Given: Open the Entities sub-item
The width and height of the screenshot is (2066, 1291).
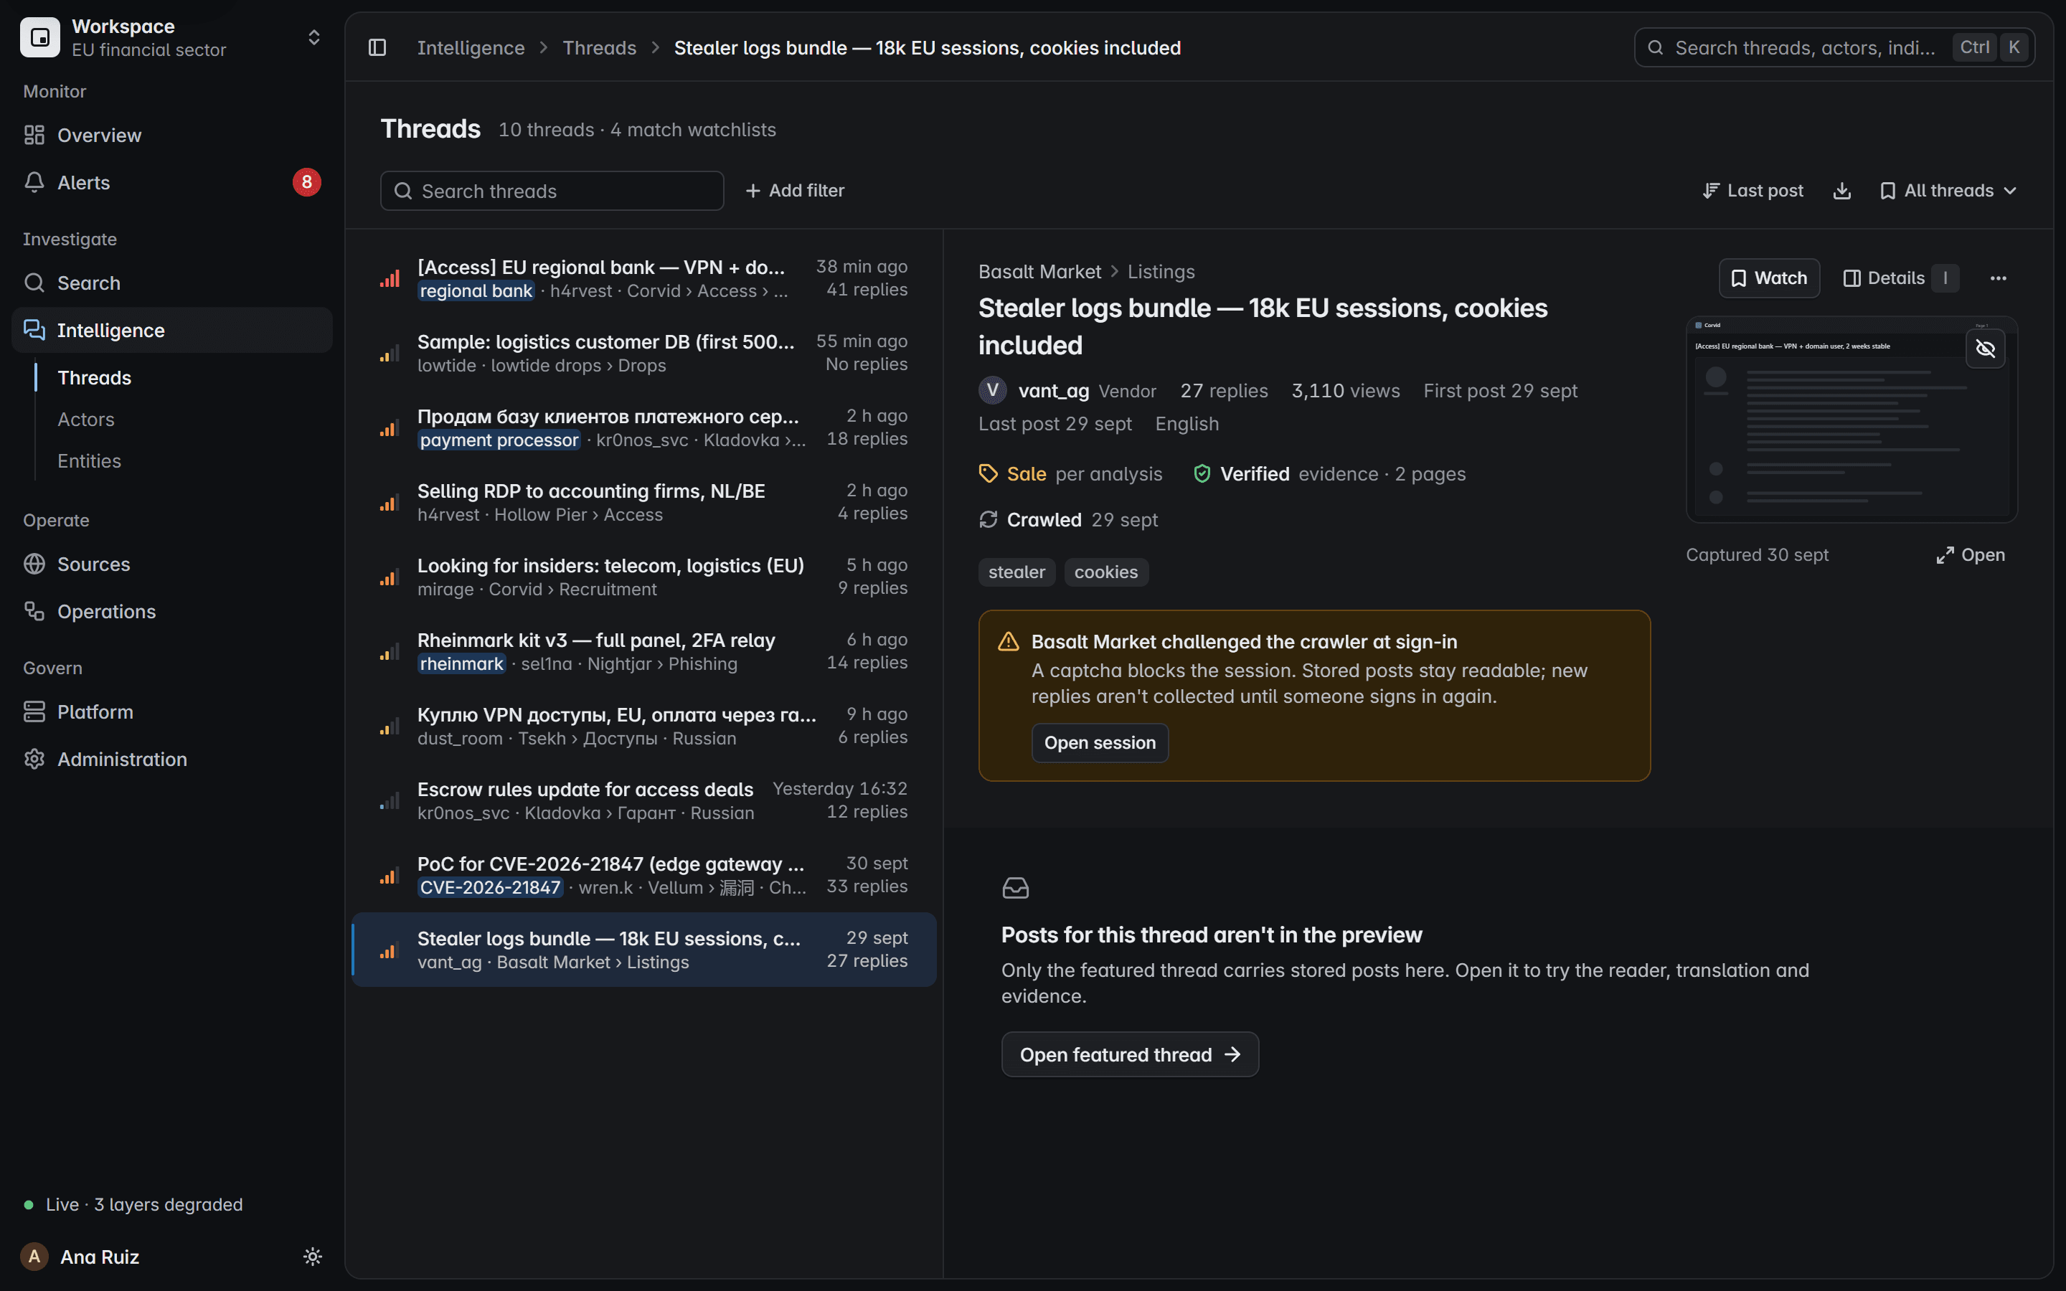Looking at the screenshot, I should pos(89,461).
